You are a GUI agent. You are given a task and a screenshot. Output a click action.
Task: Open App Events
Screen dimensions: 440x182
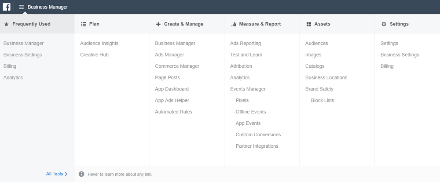pos(248,124)
